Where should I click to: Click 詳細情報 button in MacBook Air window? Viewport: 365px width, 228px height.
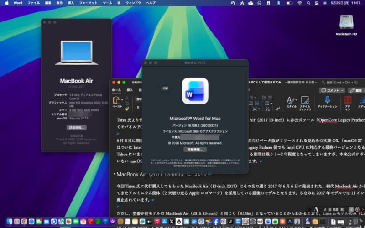[x=76, y=128]
